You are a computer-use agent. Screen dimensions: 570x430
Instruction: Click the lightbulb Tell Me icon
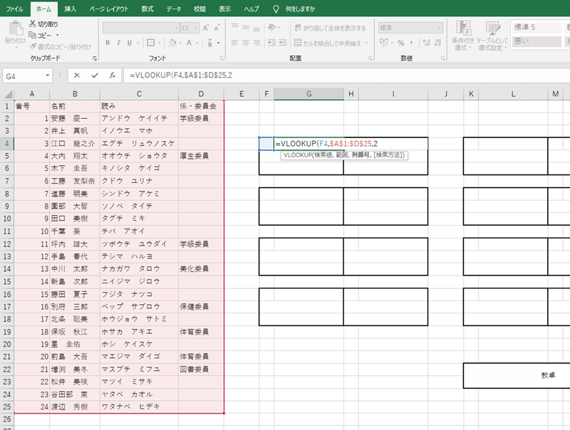pyautogui.click(x=276, y=9)
